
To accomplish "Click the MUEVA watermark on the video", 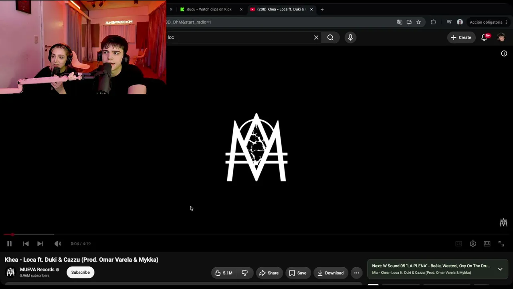I will 503,222.
